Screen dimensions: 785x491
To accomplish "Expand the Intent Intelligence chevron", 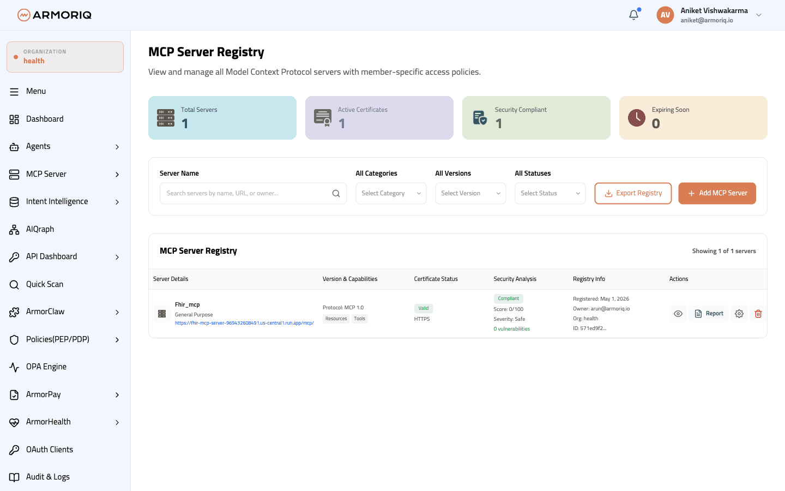I will point(117,202).
